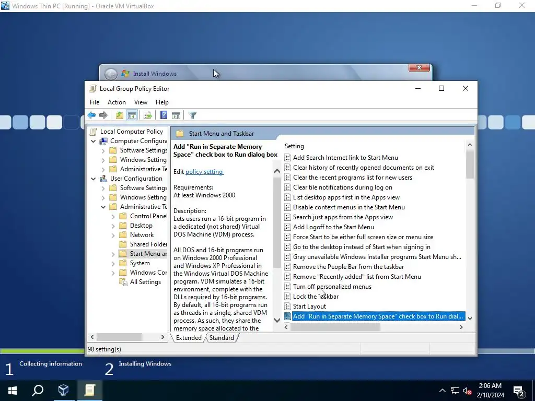Click the Computer Configuration icon
This screenshot has height=401, width=535.
[x=103, y=141]
